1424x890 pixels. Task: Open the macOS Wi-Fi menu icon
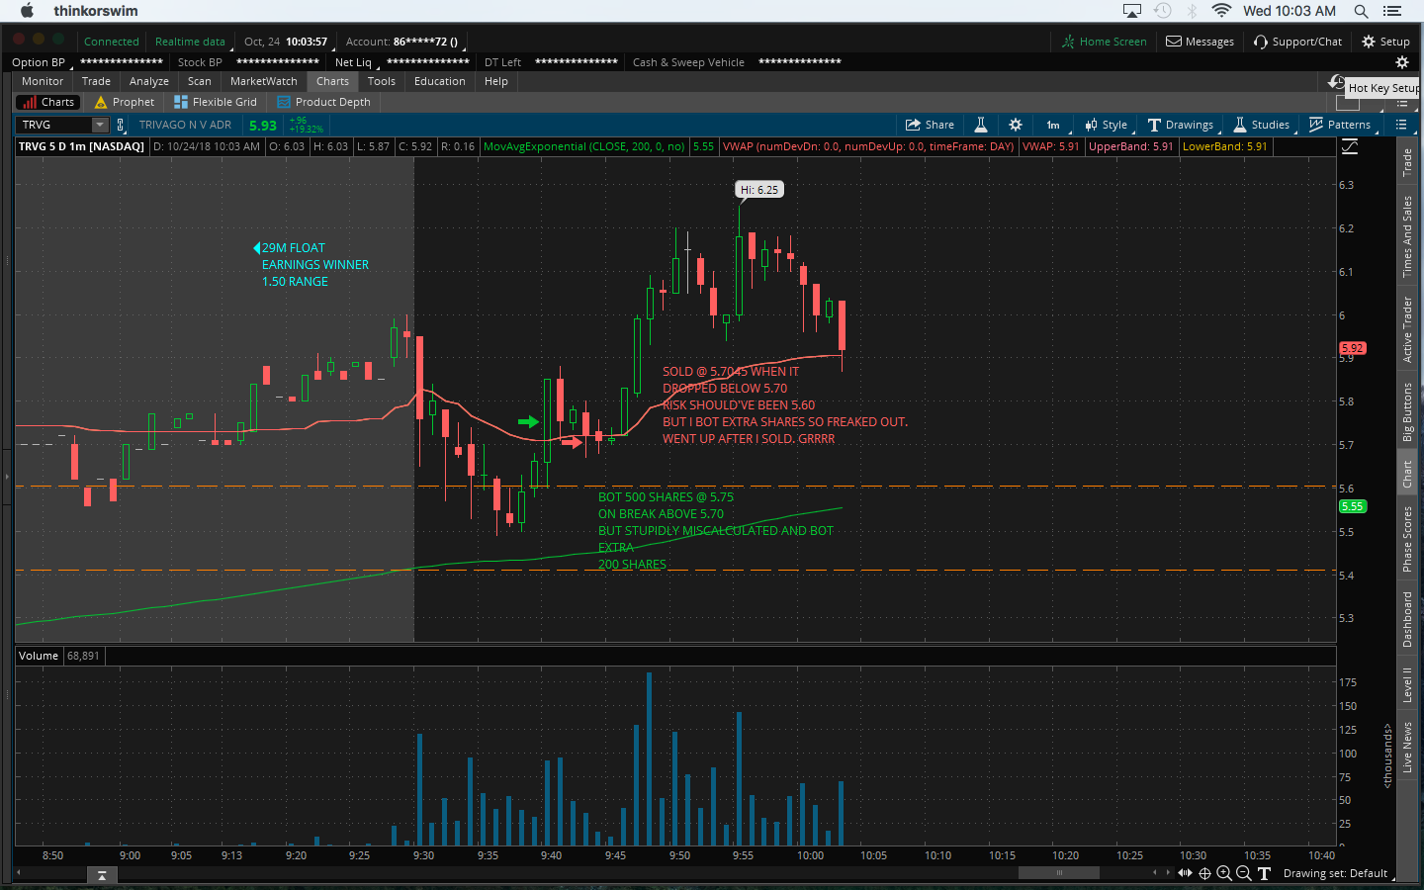click(x=1221, y=11)
